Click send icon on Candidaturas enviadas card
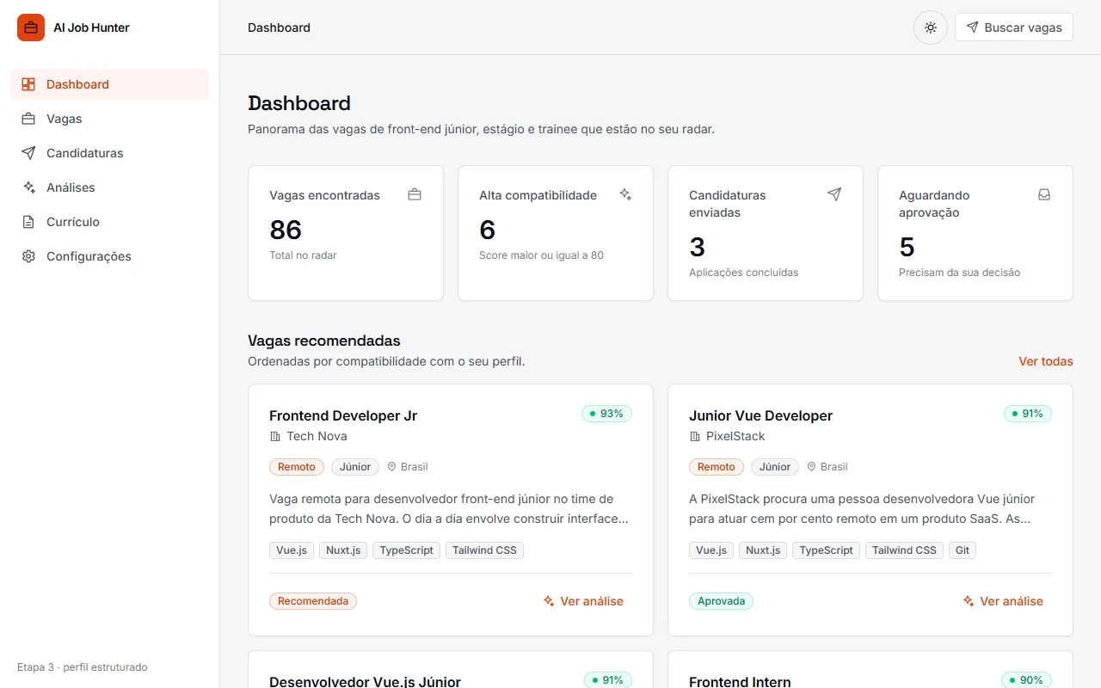The image size is (1101, 688). (834, 194)
